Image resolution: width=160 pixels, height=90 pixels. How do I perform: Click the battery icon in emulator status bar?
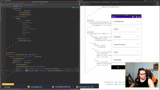136,17
